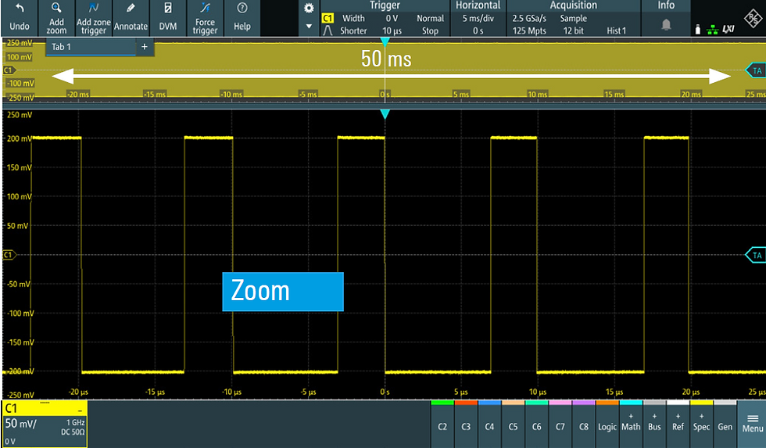The image size is (766, 448).
Task: Add a Math waveform
Action: click(631, 424)
